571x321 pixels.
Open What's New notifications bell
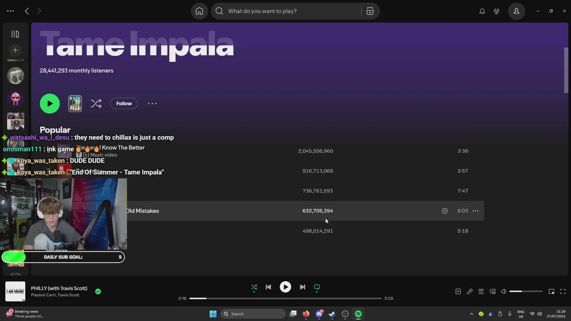pyautogui.click(x=482, y=11)
